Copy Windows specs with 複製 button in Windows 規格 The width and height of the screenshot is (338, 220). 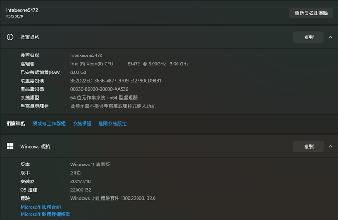click(x=308, y=147)
